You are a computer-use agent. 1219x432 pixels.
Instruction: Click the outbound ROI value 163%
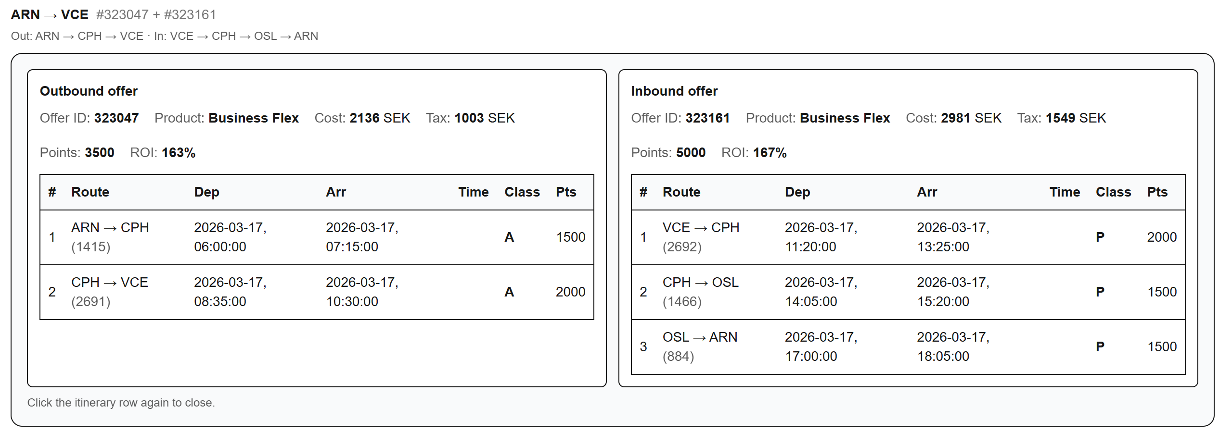(179, 153)
